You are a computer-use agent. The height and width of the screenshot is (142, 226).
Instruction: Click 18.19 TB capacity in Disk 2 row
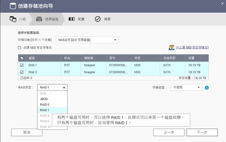pyautogui.click(x=194, y=72)
